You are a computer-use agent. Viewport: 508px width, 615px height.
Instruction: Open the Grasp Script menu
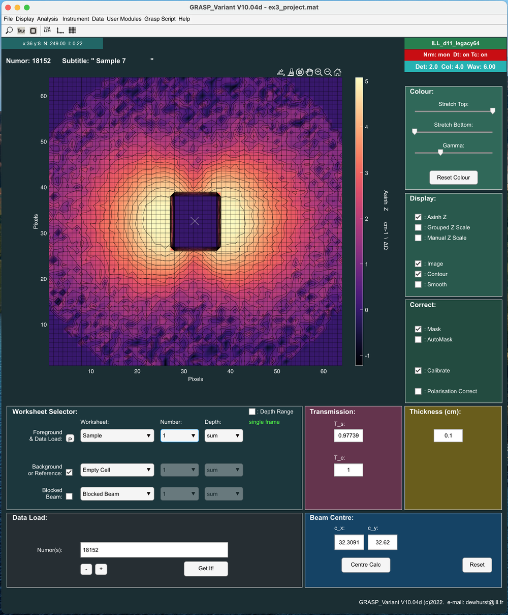coord(160,19)
